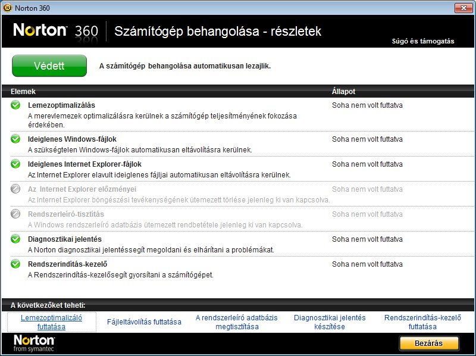This screenshot has width=476, height=356.
Task: Open the Súgó és támogatás menu
Action: 422,41
